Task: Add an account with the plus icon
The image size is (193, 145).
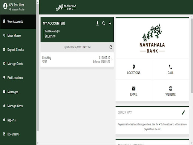Action: pos(110,23)
